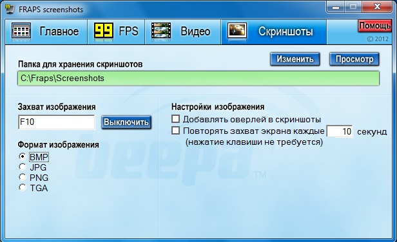Click the seconds interval field showing 10

coord(340,131)
